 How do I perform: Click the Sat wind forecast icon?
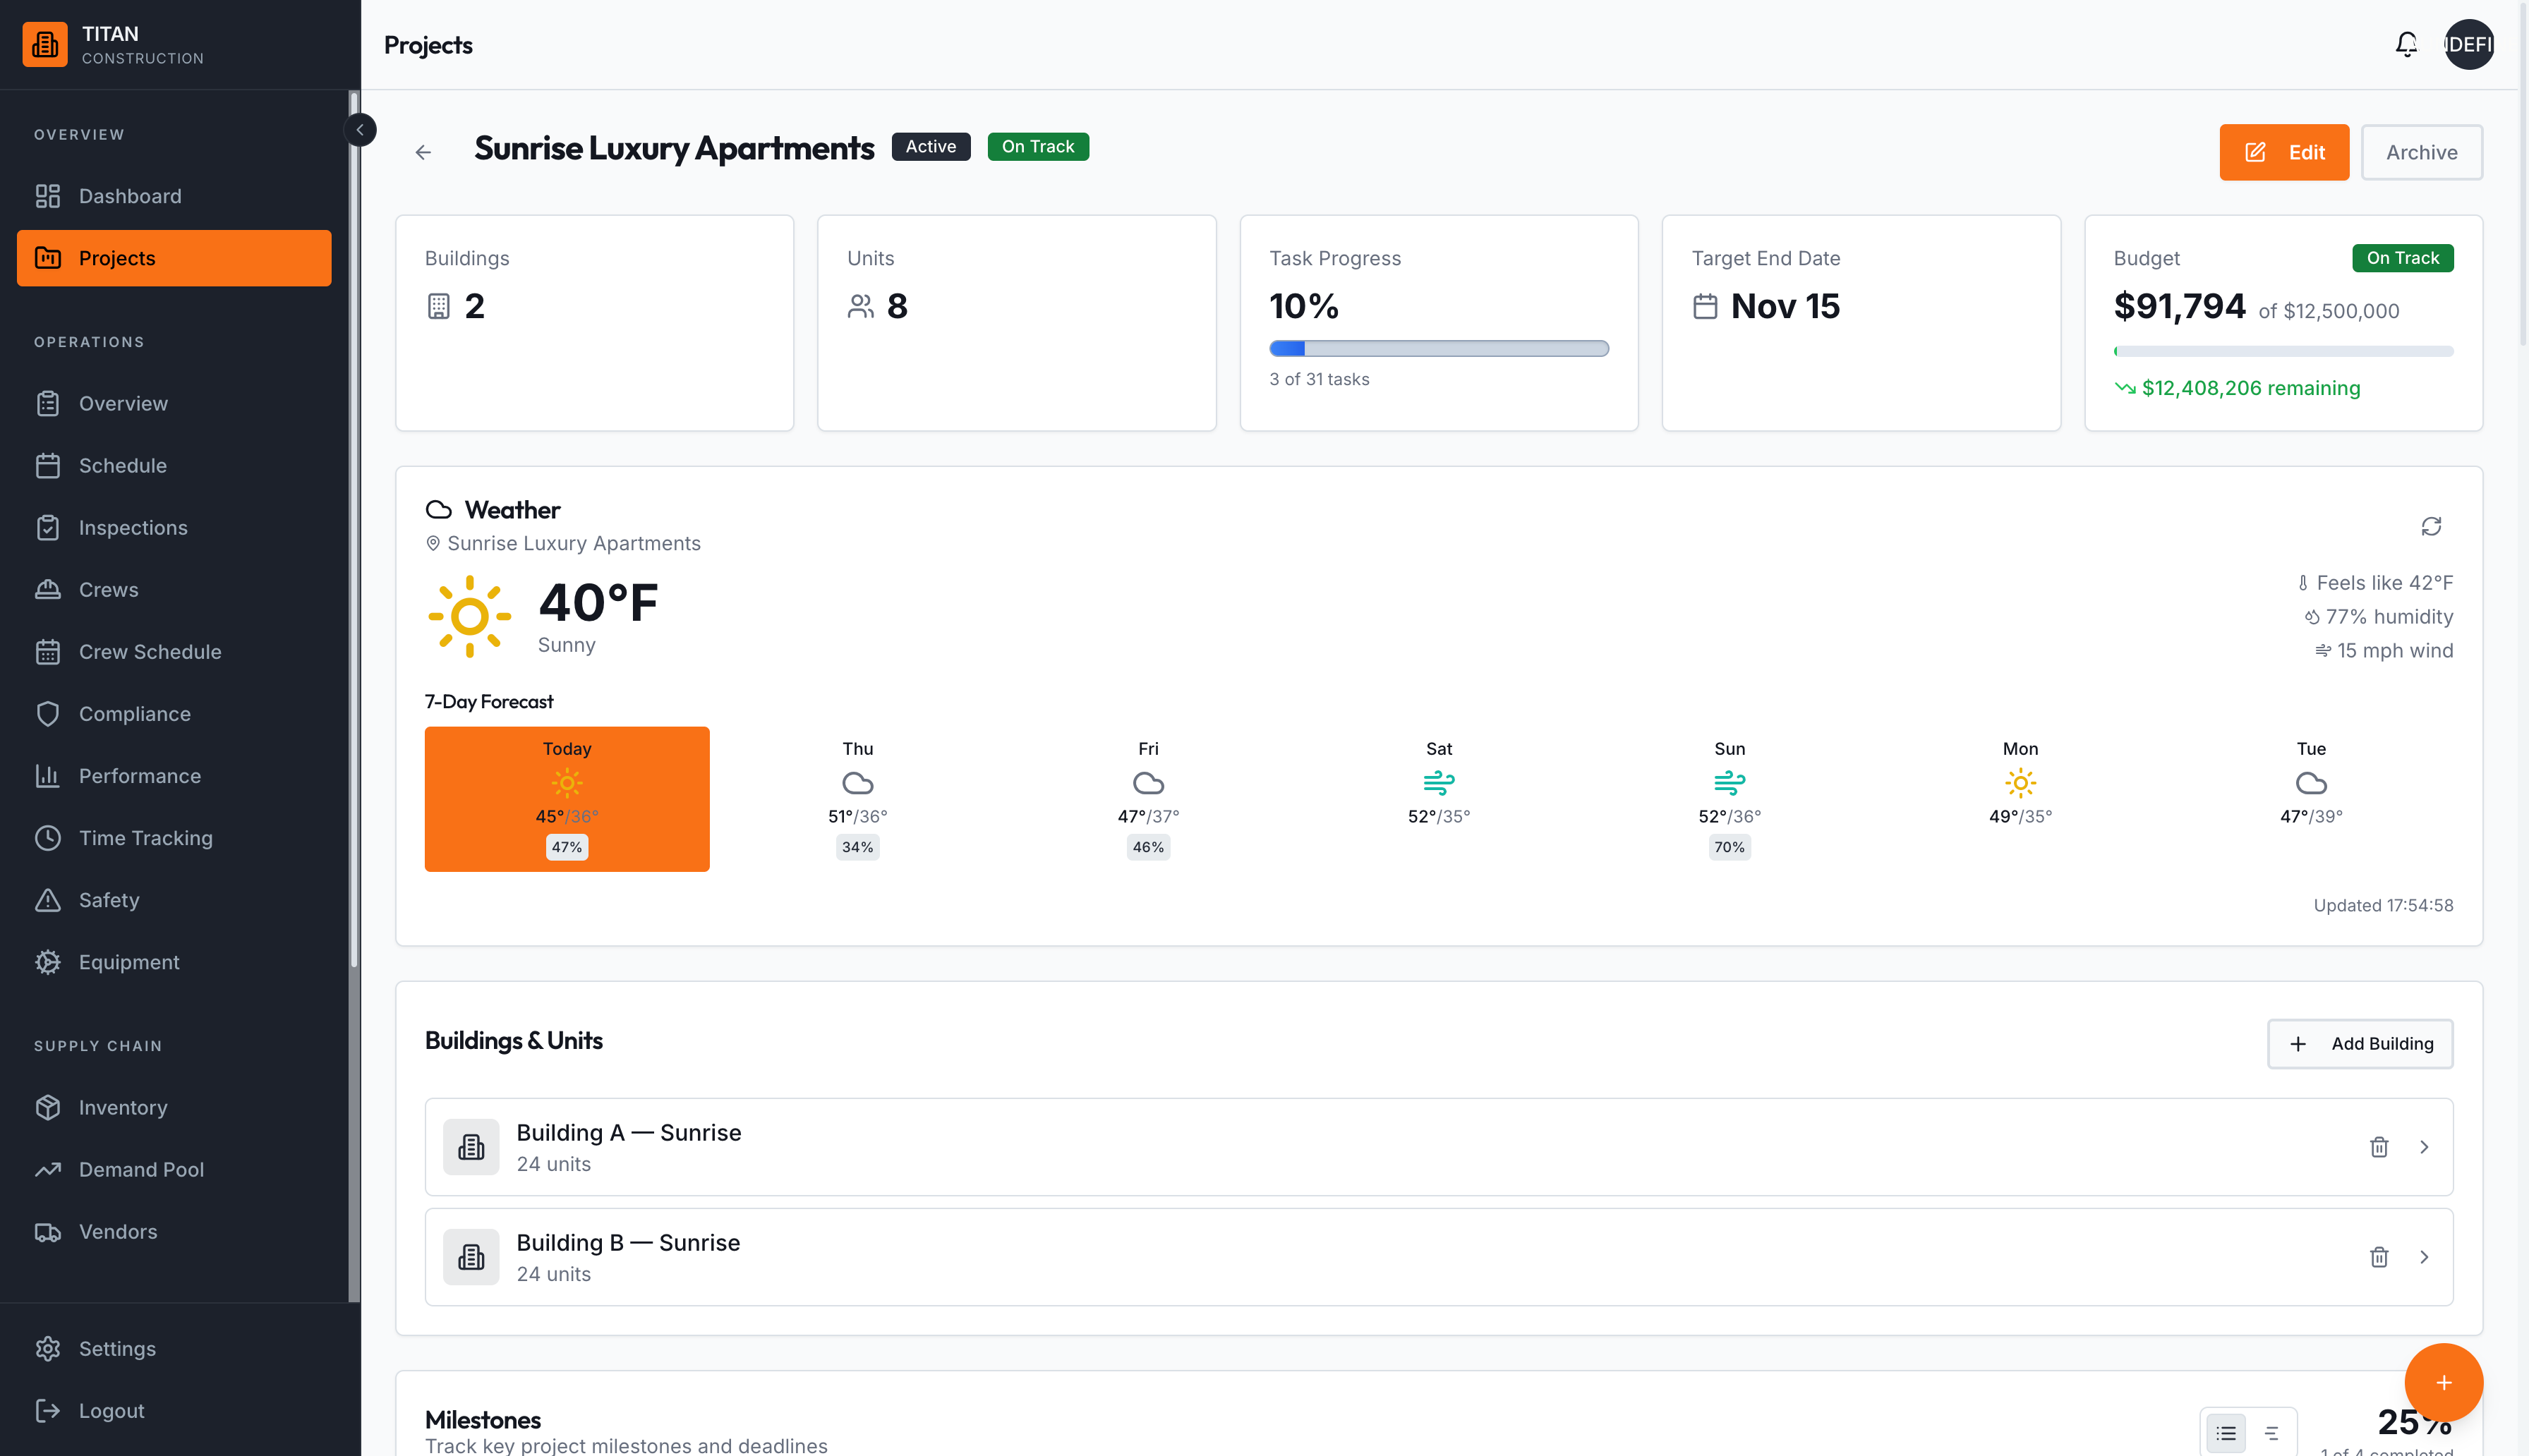[1439, 783]
